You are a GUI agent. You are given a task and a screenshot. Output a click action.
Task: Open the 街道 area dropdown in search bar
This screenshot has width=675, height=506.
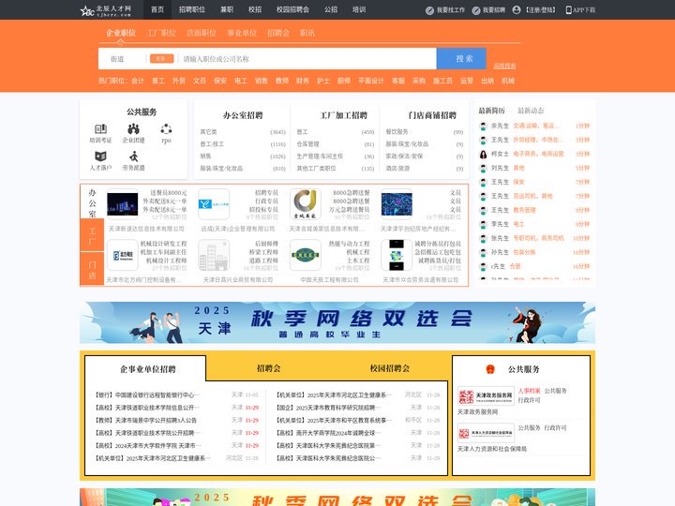(122, 59)
